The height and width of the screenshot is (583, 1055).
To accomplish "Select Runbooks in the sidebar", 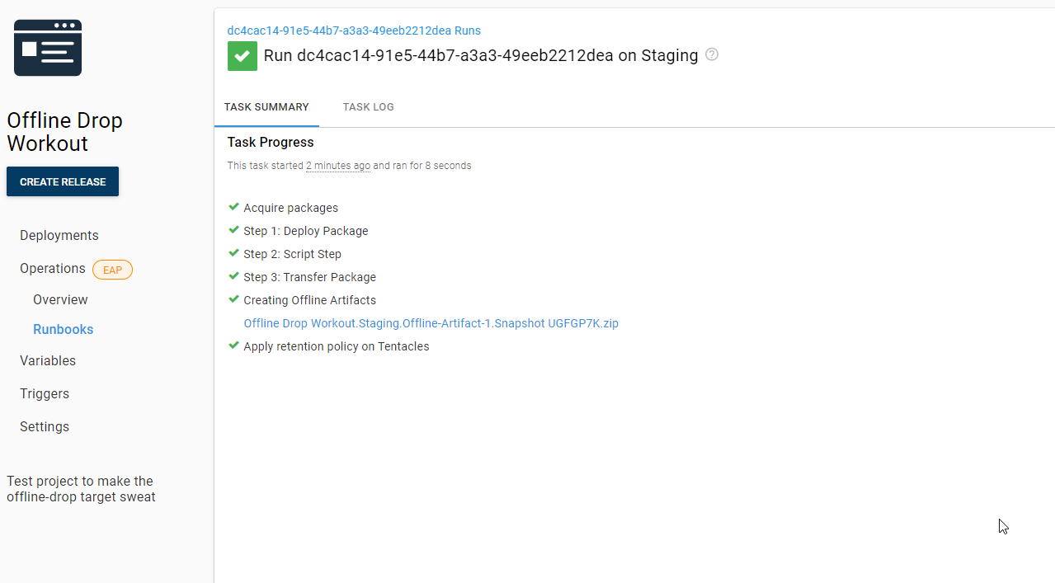I will click(63, 329).
